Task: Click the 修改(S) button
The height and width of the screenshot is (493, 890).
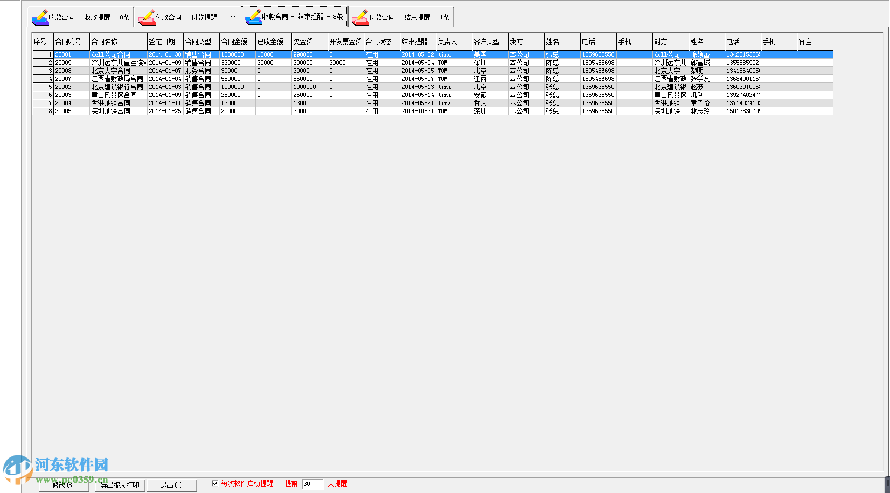Action: click(64, 485)
